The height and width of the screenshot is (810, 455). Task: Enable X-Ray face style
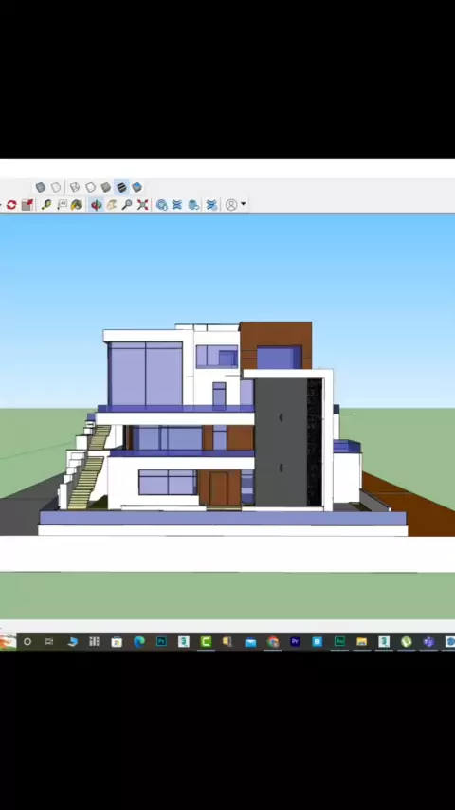tap(40, 187)
